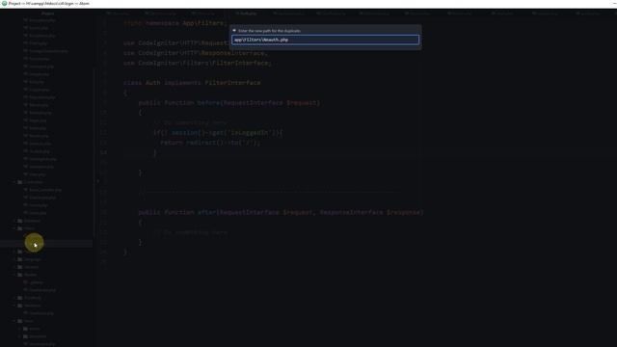The width and height of the screenshot is (617, 347).
Task: Click the 'public function after' code line
Action: click(x=281, y=212)
